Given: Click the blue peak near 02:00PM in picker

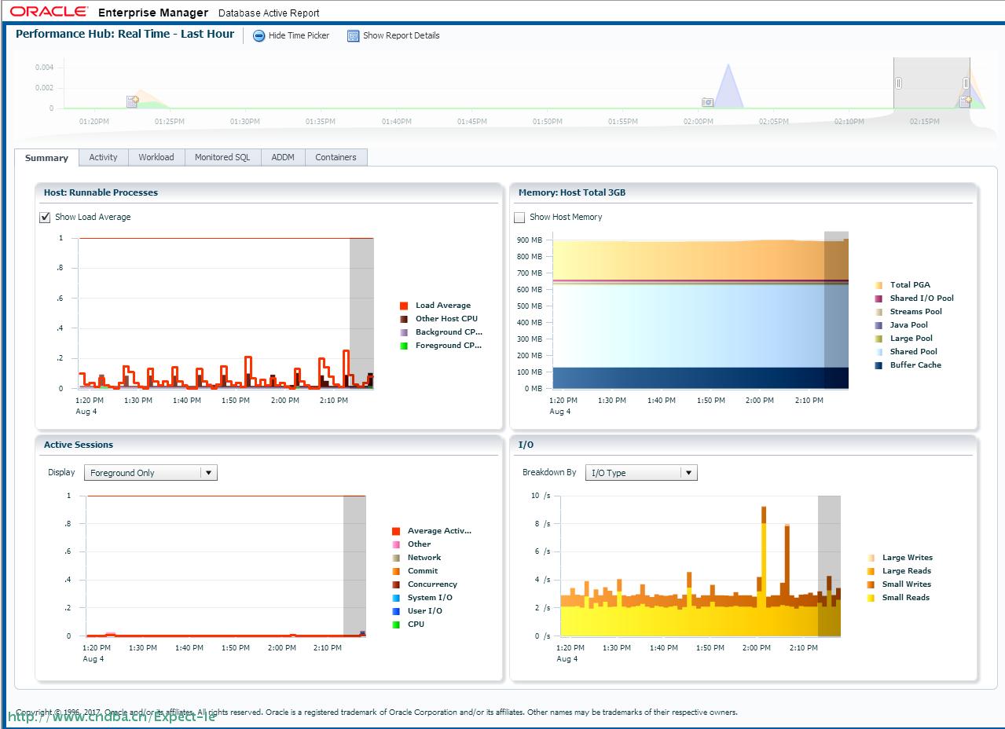Looking at the screenshot, I should [728, 86].
